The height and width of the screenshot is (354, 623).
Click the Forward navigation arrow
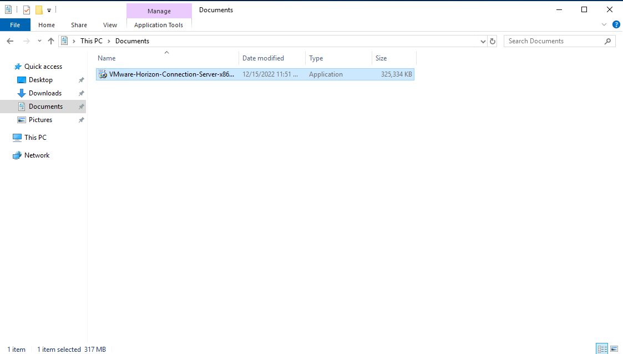coord(26,41)
